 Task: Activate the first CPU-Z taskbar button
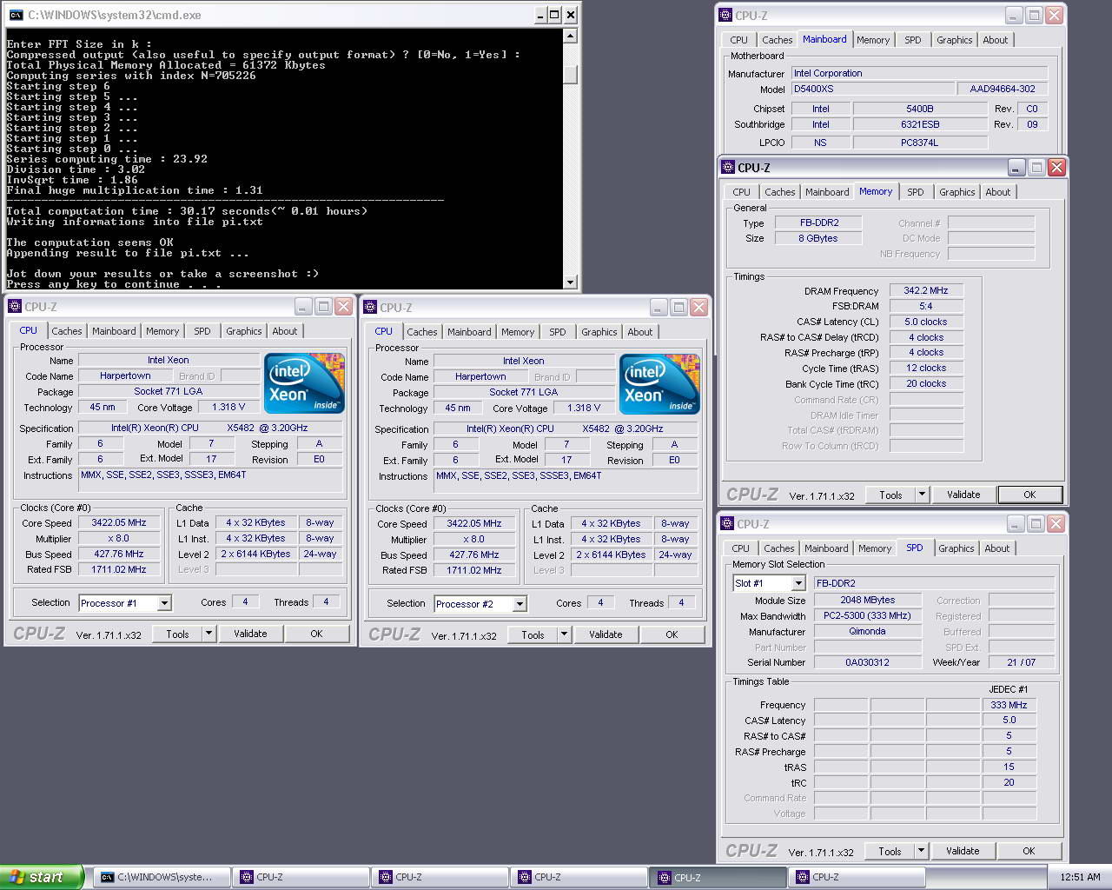(x=301, y=877)
